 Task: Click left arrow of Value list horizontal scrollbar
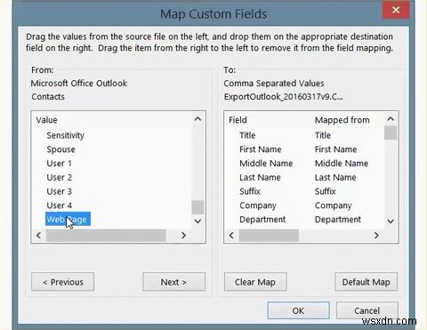pos(38,235)
